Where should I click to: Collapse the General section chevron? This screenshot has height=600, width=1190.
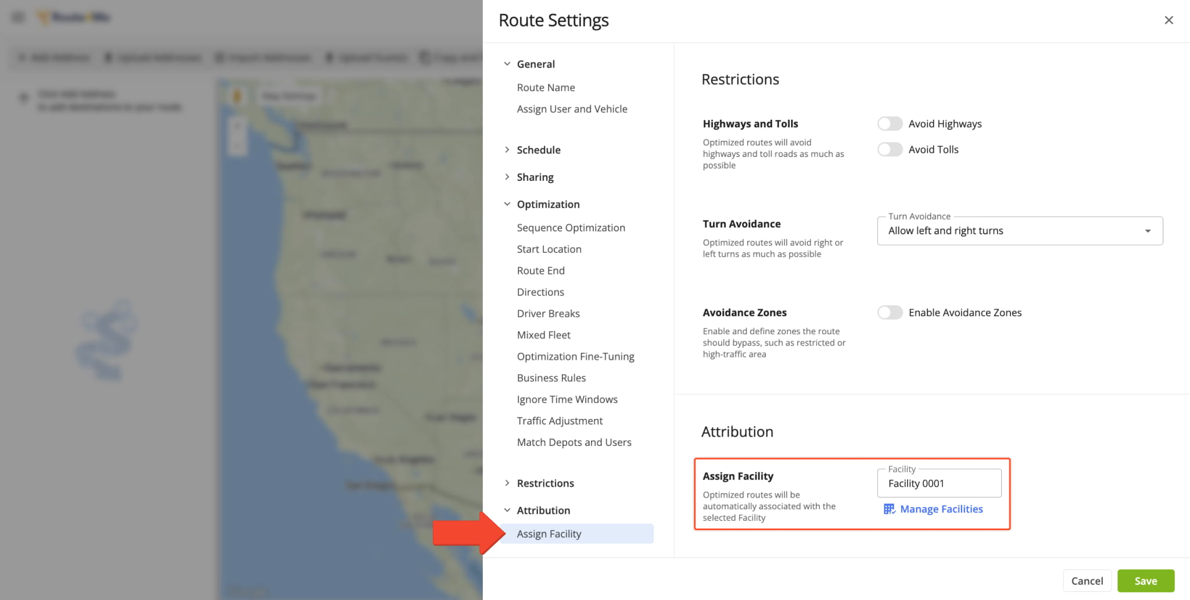[507, 64]
